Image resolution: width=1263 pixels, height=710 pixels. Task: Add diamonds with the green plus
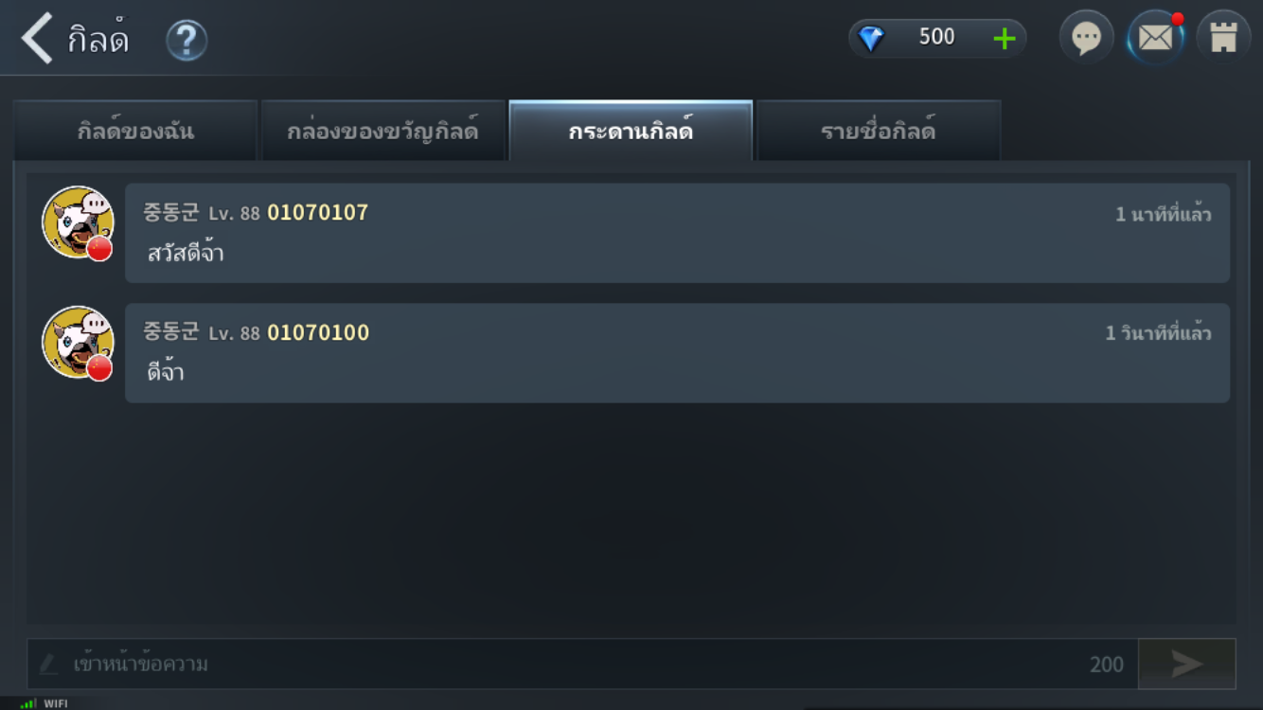[1004, 39]
